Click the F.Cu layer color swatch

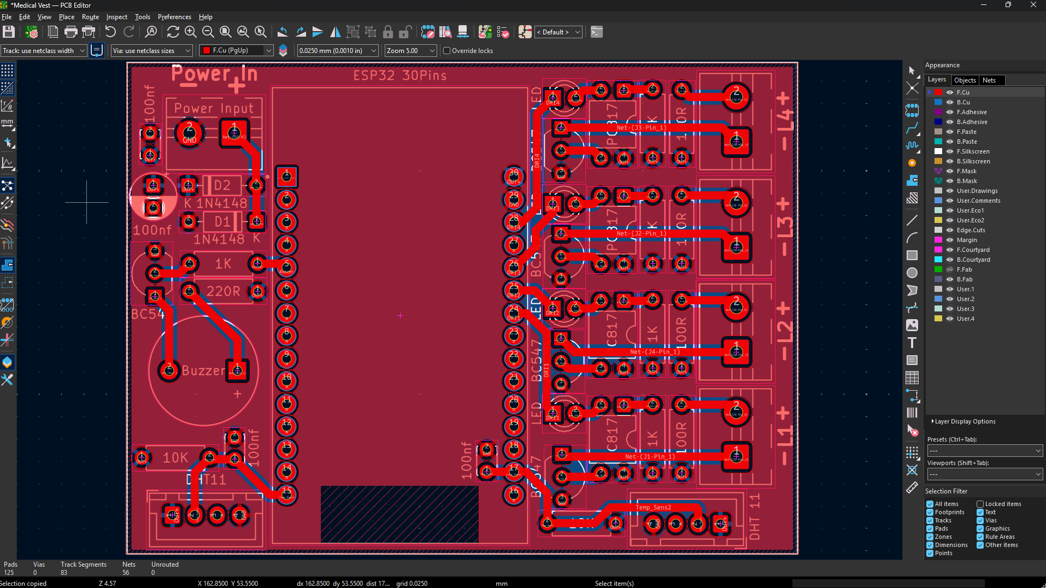(x=938, y=92)
